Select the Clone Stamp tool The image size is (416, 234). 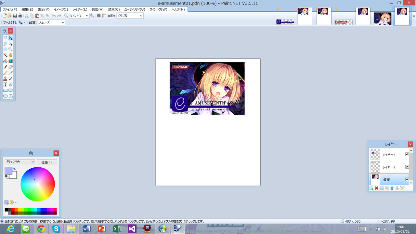[5, 79]
